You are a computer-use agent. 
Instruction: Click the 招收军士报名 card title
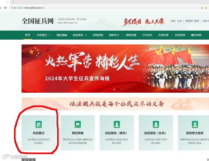coord(195,133)
